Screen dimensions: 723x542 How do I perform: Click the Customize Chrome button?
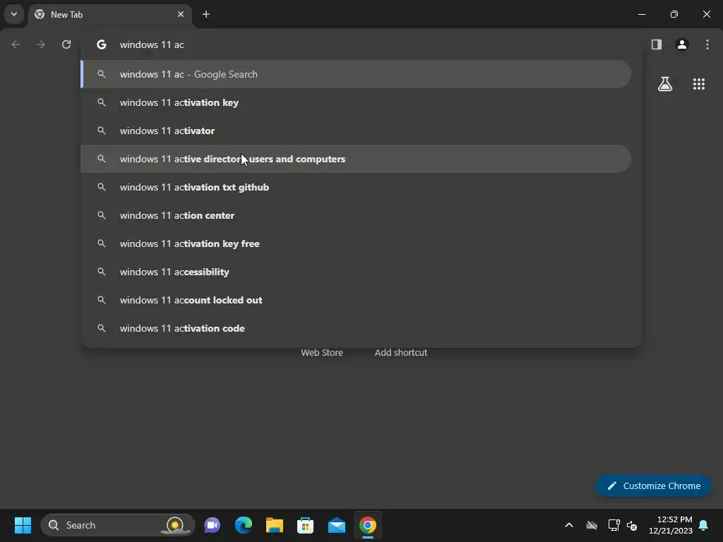(x=653, y=486)
